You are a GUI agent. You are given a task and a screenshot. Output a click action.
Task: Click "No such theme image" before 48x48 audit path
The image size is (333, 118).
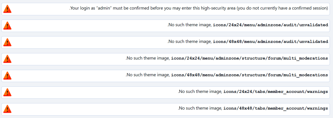point(189,42)
